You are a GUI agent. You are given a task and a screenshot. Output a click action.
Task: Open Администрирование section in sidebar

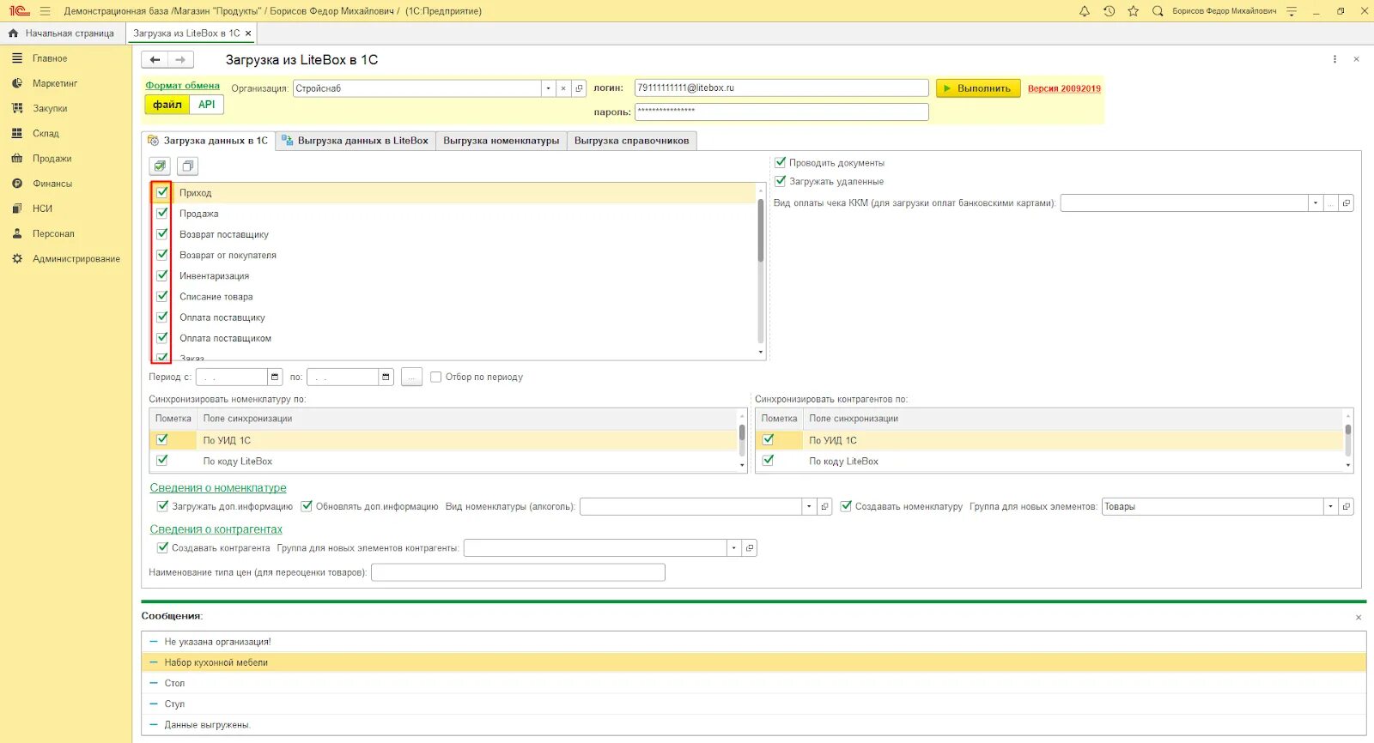point(76,258)
